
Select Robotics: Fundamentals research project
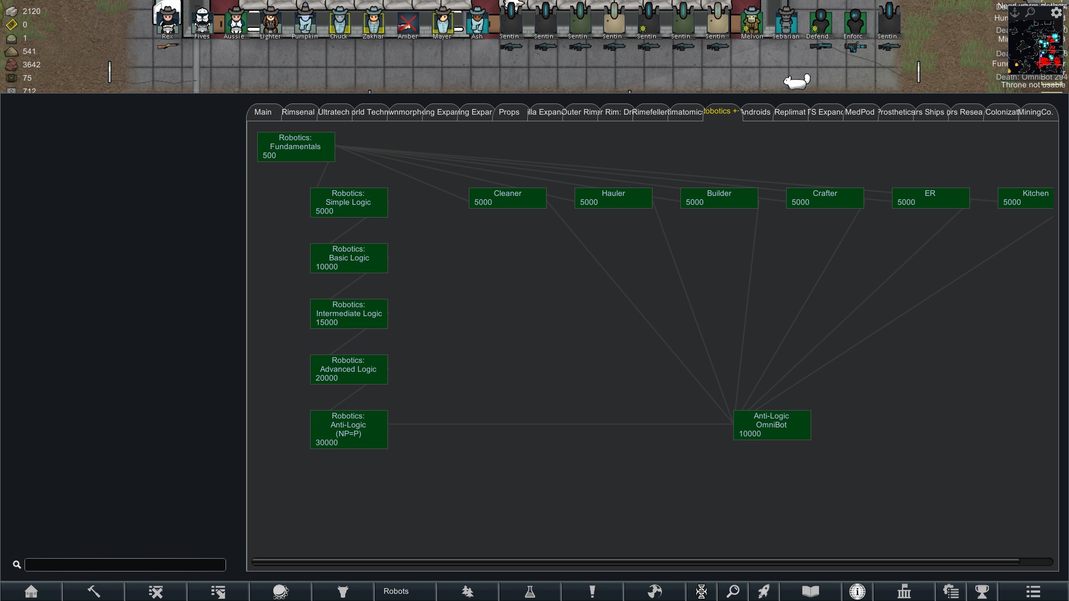pyautogui.click(x=296, y=147)
